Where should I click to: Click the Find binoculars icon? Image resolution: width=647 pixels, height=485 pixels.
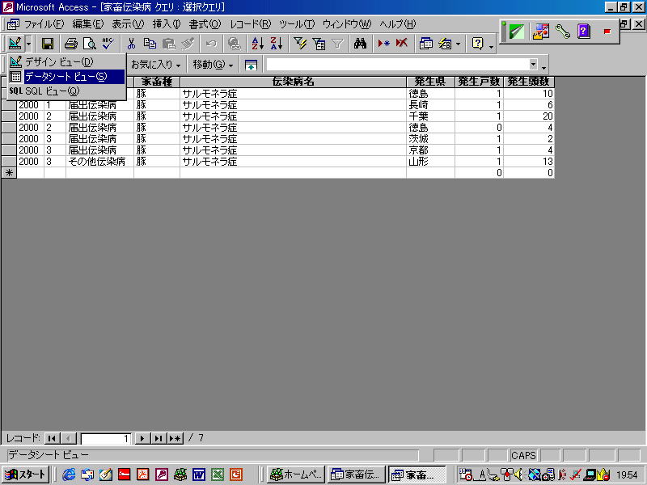point(361,44)
